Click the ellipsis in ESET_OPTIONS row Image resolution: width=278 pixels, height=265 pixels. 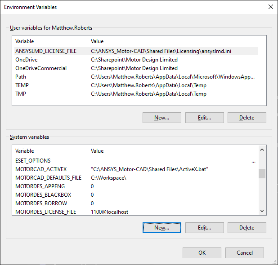(x=253, y=162)
